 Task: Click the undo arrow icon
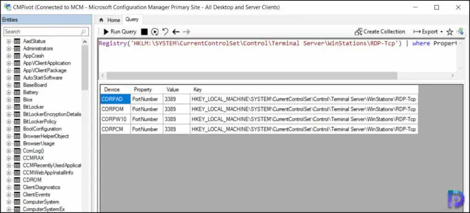[x=165, y=32]
